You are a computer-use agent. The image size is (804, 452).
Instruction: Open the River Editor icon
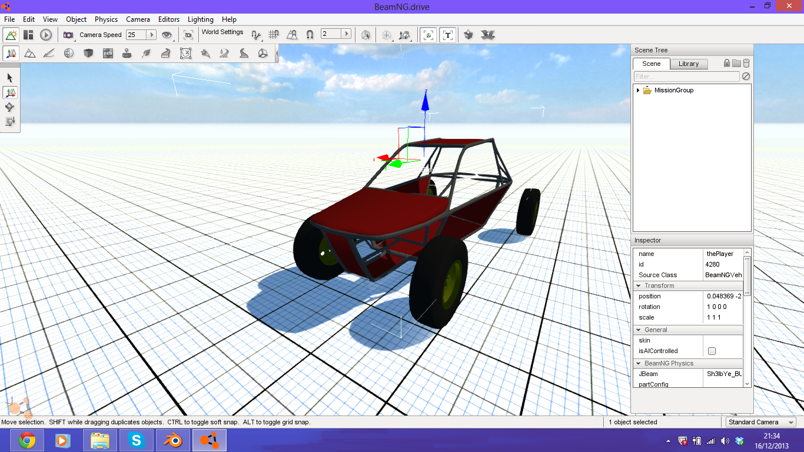point(224,54)
